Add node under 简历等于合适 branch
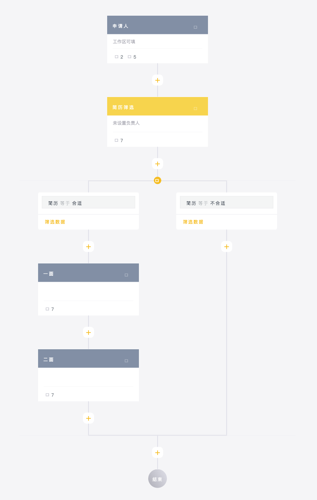 pyautogui.click(x=88, y=247)
